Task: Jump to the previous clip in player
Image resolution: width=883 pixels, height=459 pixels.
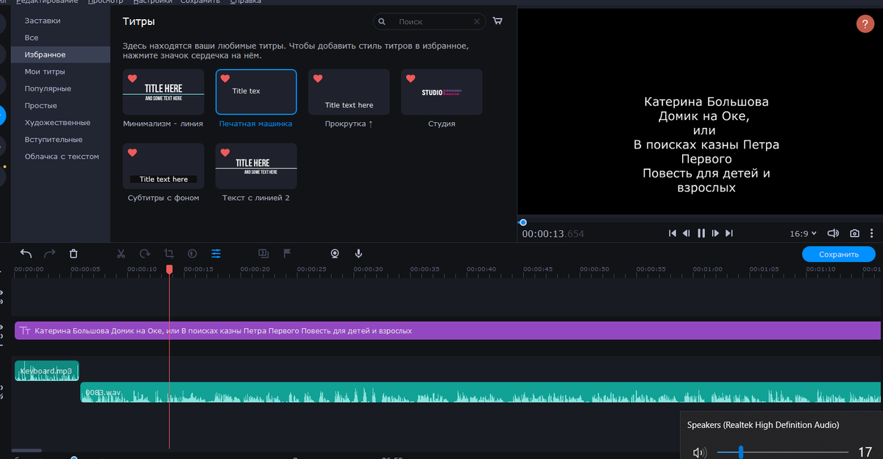Action: tap(673, 233)
